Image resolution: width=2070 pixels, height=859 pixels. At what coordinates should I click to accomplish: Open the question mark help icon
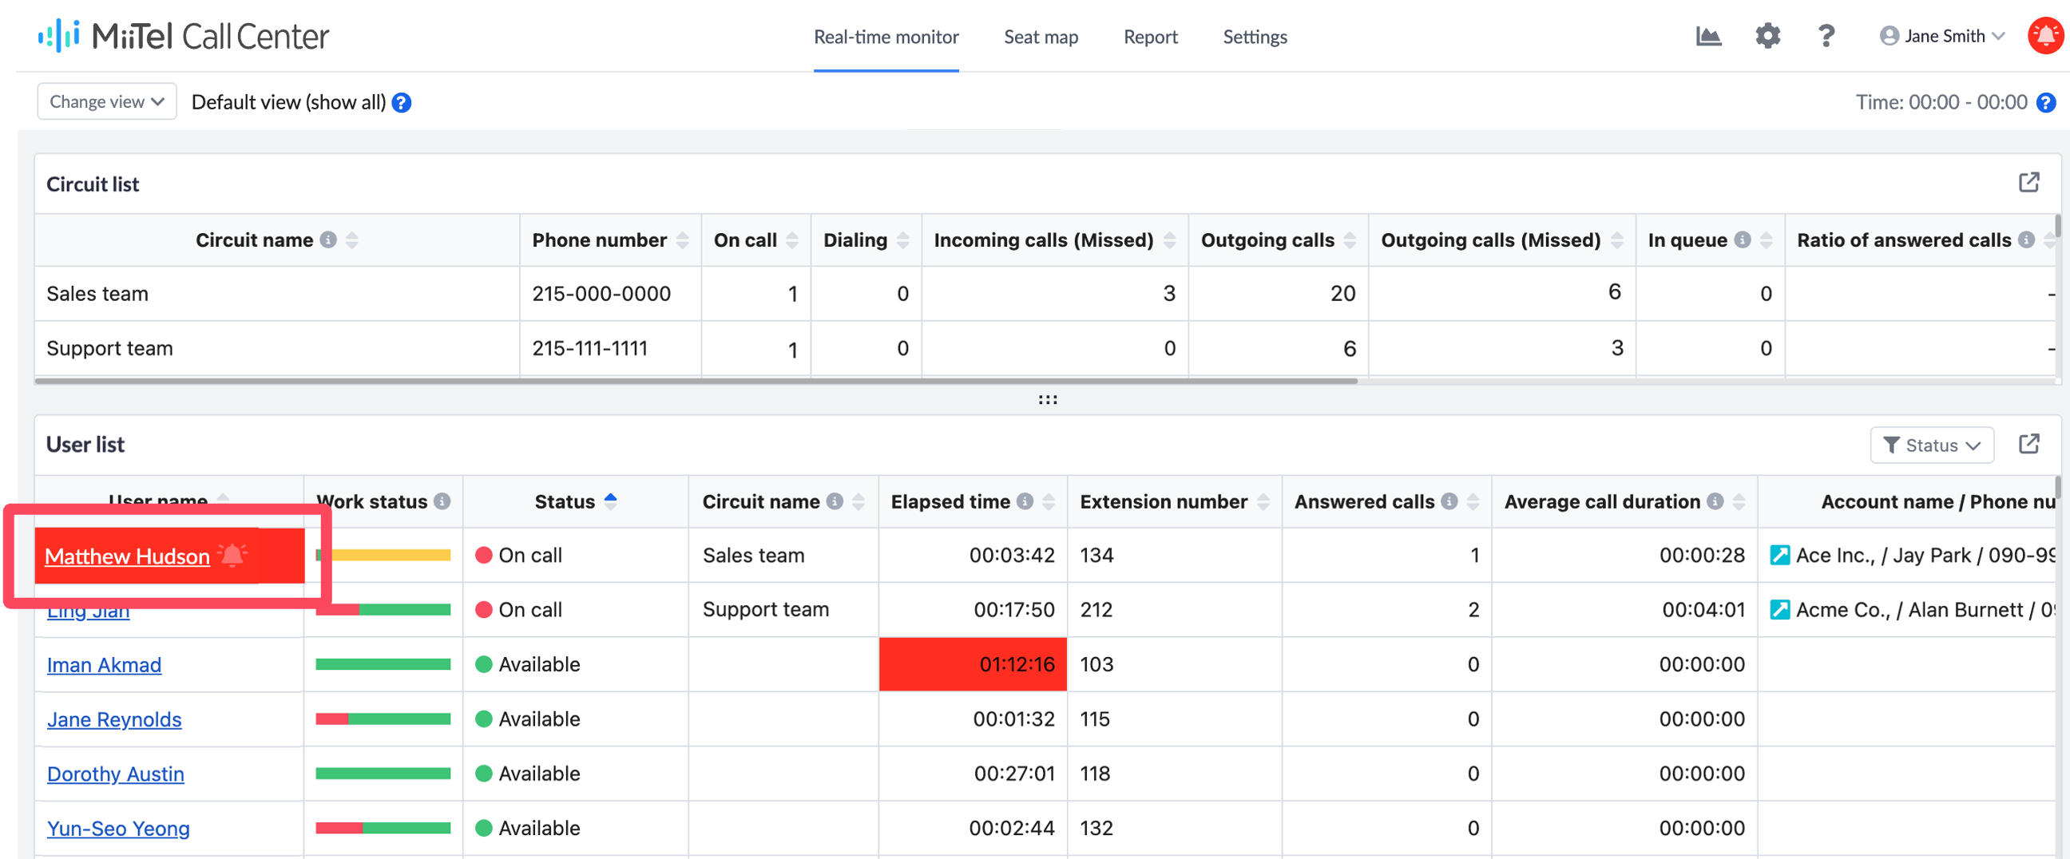click(x=1826, y=36)
